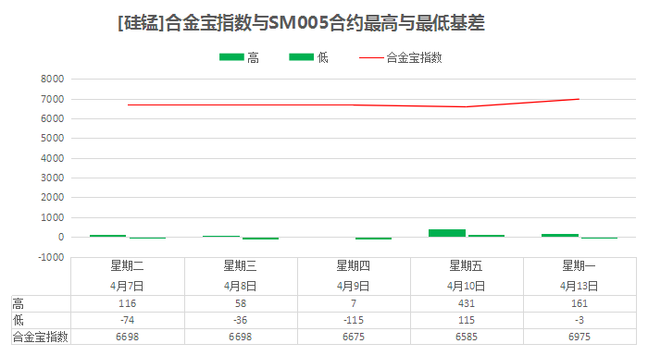Click the 2000 axis label
The image size is (648, 356).
(x=53, y=197)
